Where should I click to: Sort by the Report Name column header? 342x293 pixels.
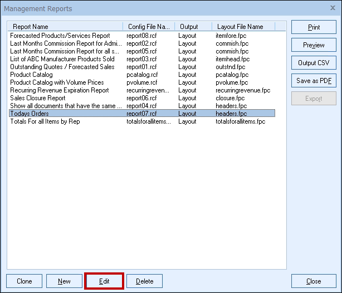point(65,27)
